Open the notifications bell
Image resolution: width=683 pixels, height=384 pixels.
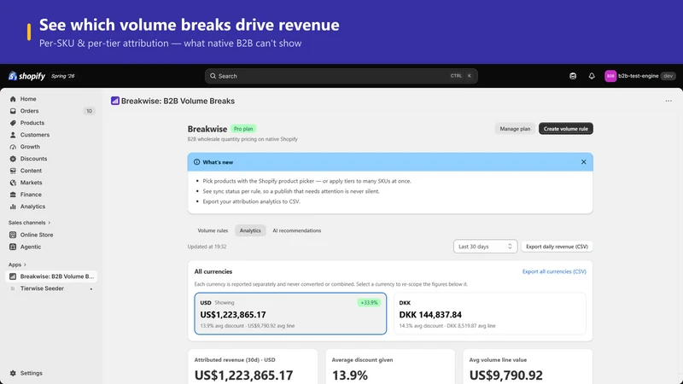[x=592, y=76]
